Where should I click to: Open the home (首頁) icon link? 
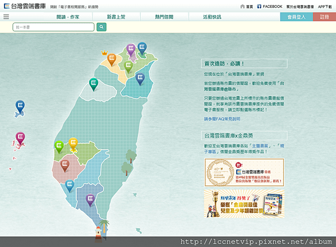click(247, 7)
